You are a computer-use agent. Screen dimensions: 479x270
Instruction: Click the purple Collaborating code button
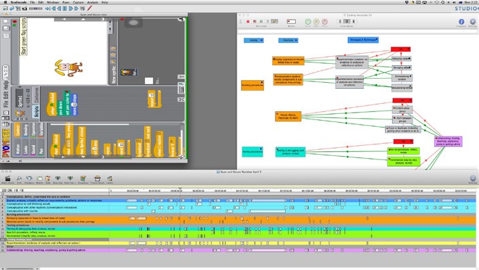448,141
